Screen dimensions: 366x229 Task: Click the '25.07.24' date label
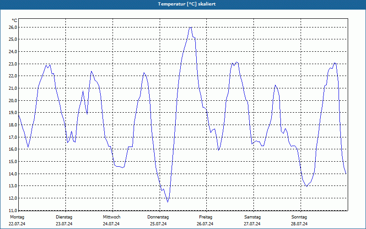click(x=158, y=224)
